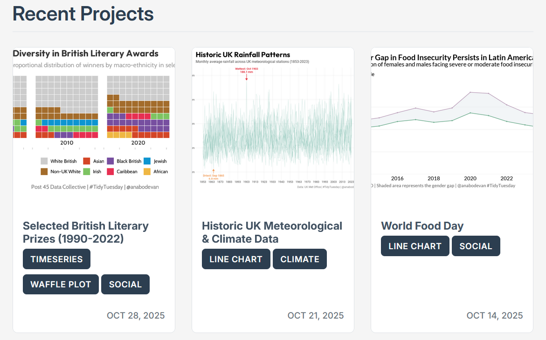This screenshot has height=340, width=546.
Task: Select LINE CHART tag on UK Meteorological card
Action: pyautogui.click(x=236, y=259)
